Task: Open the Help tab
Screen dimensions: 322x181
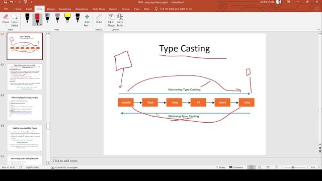Action: (x=146, y=9)
